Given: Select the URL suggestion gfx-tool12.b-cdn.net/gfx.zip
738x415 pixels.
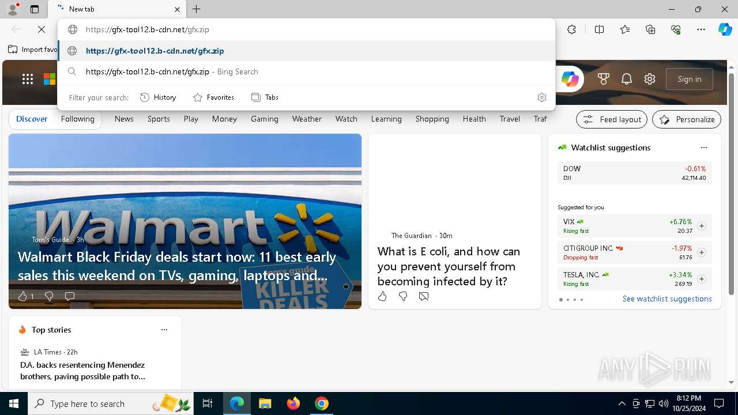Looking at the screenshot, I should [x=307, y=51].
